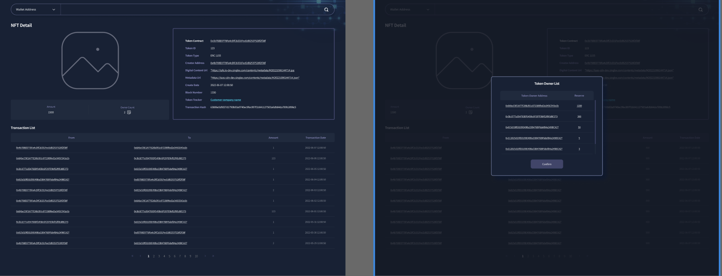Jump to the last transactions page
The height and width of the screenshot is (276, 722).
pos(213,256)
